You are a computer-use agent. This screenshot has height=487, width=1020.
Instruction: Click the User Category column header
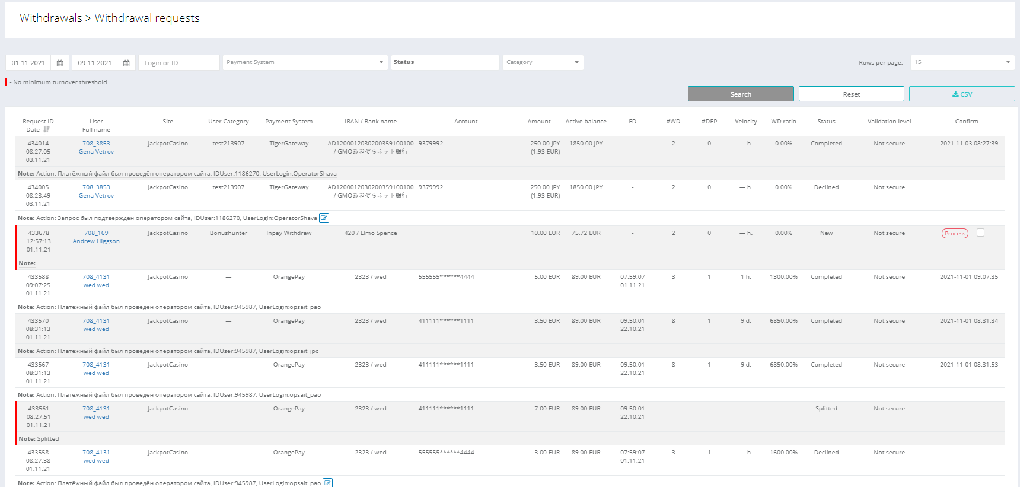(228, 122)
